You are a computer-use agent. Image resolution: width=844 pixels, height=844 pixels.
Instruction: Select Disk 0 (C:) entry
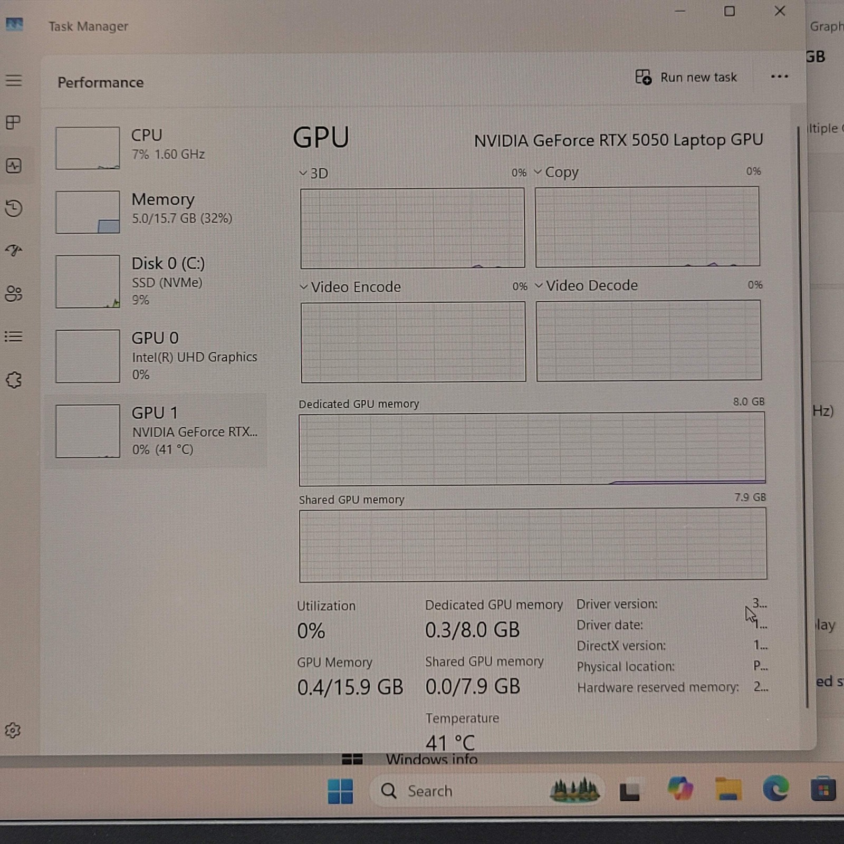pyautogui.click(x=156, y=281)
